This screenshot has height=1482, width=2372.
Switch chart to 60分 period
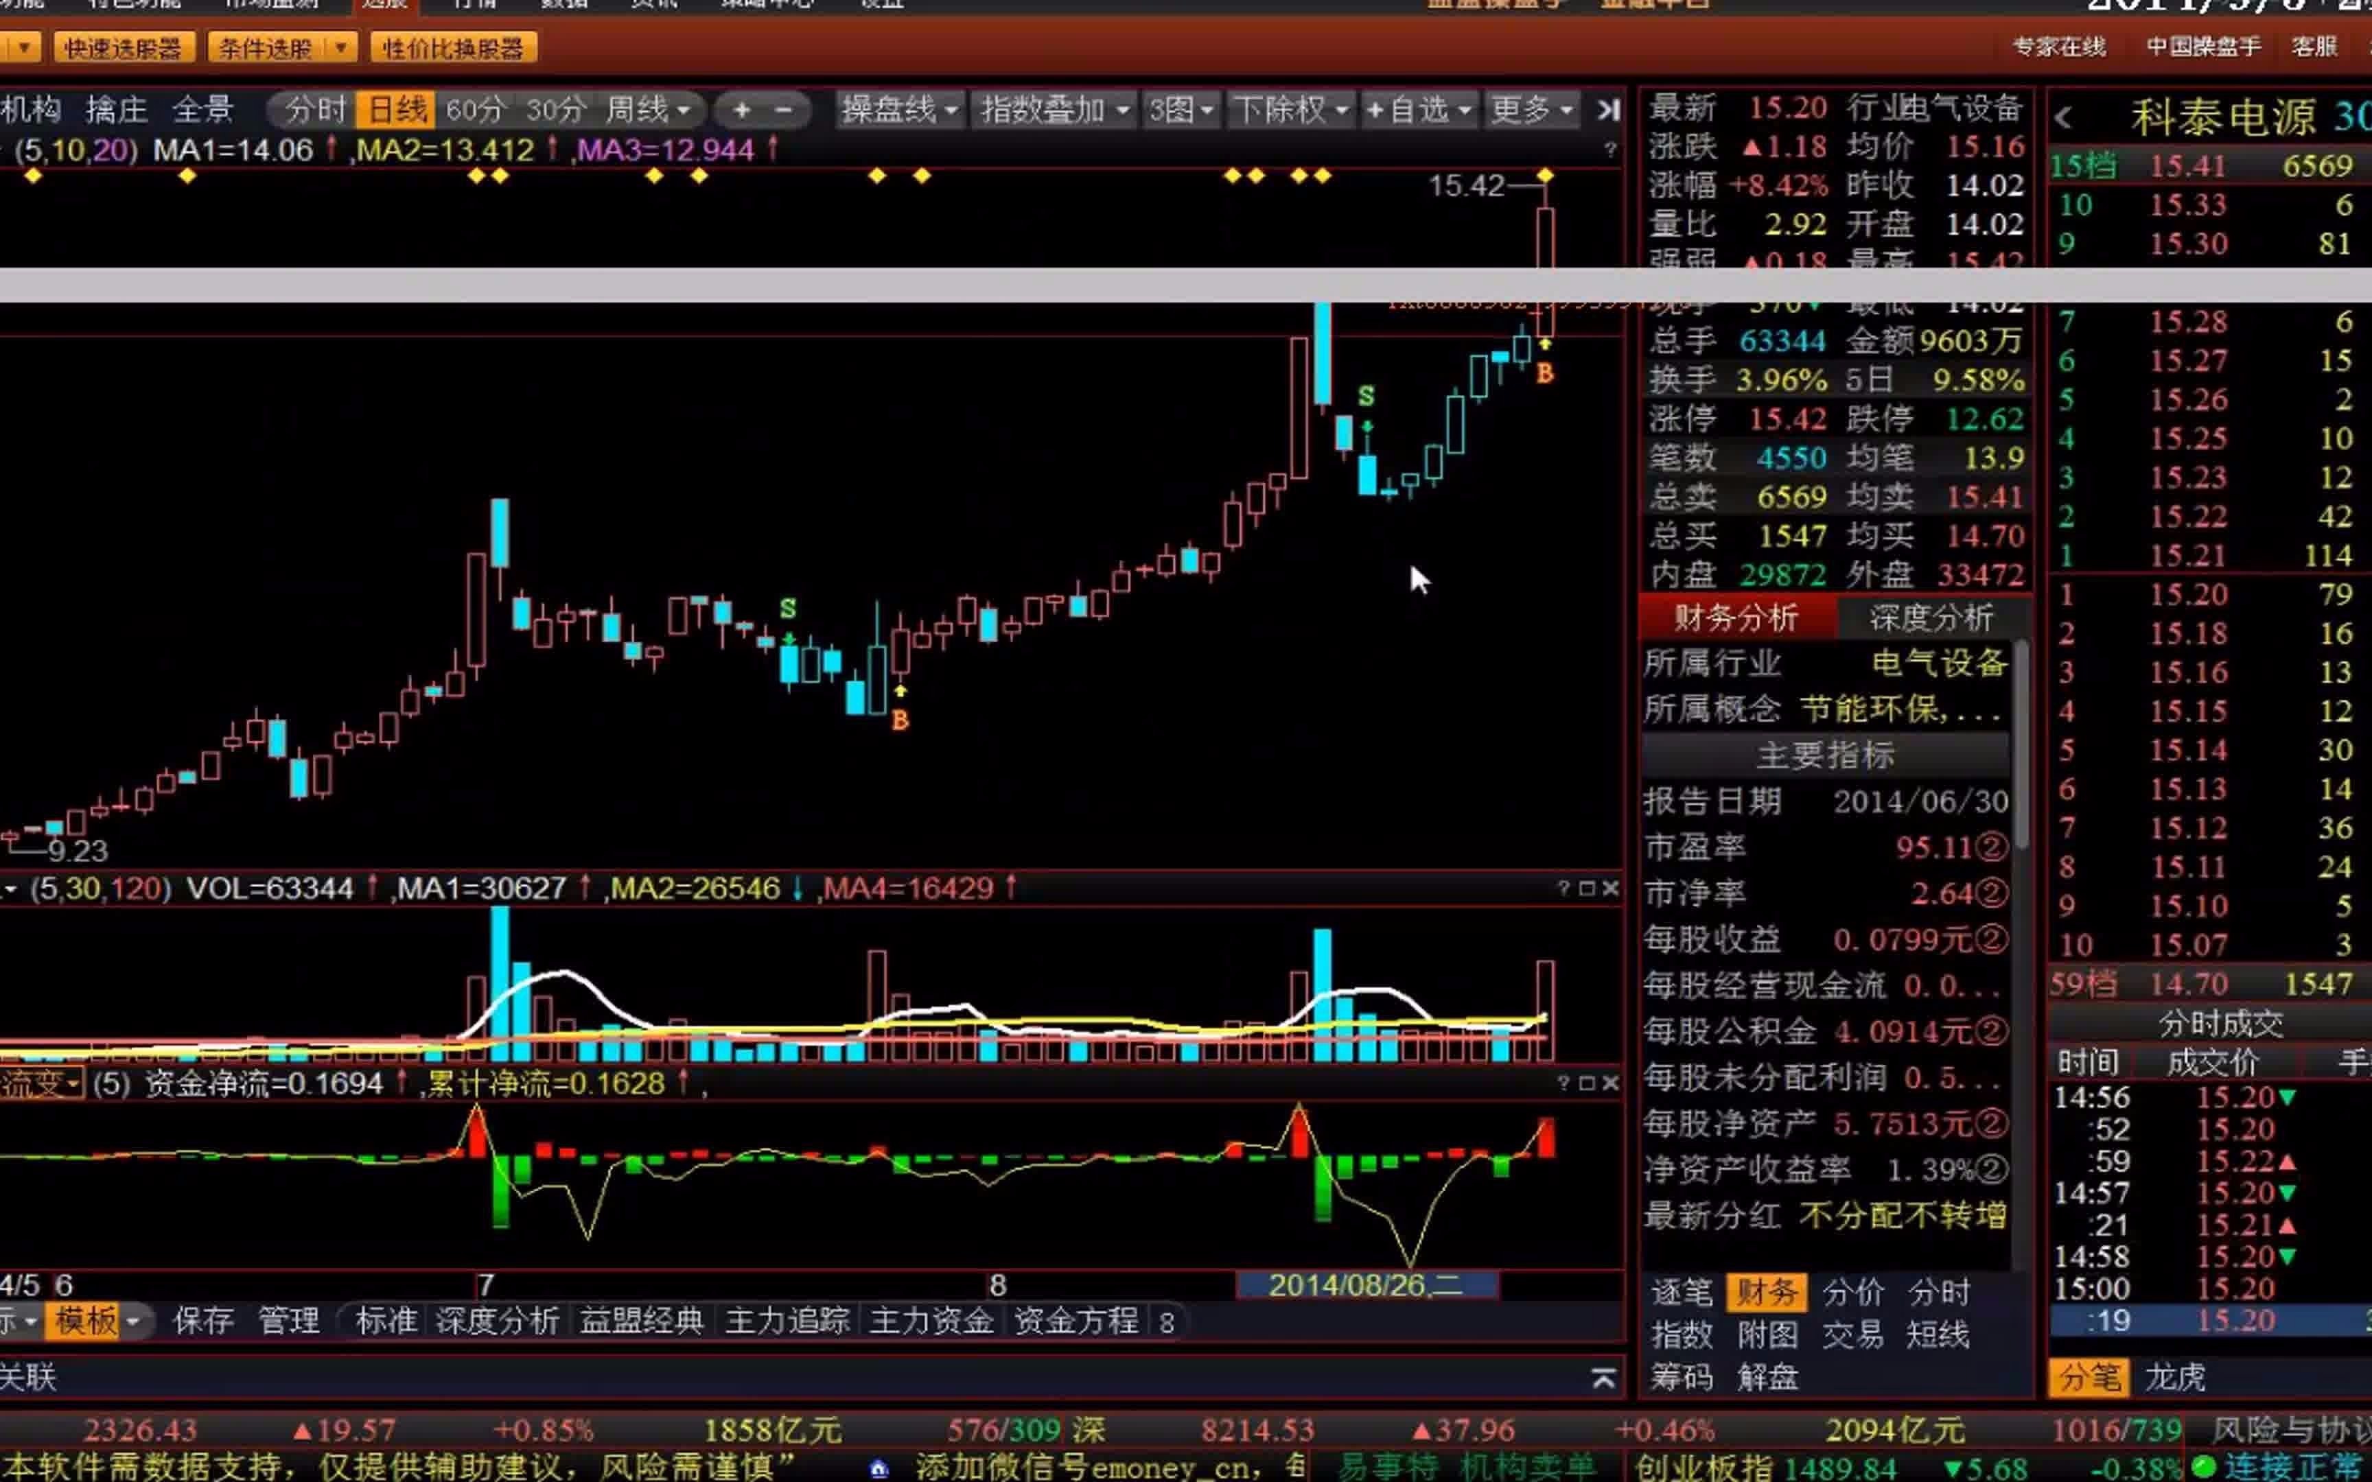474,110
